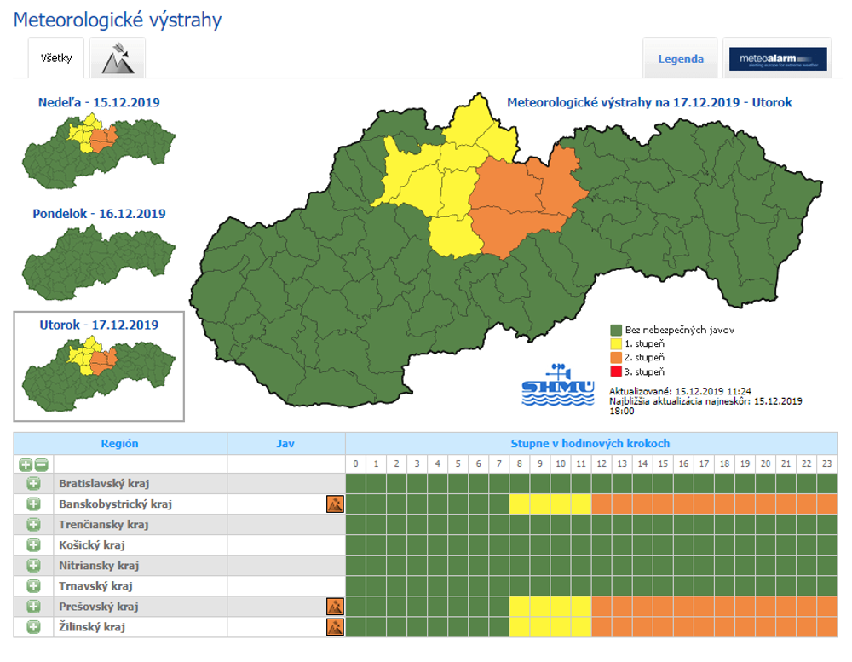The width and height of the screenshot is (852, 662).
Task: Expand Trnavský kraj row
Action: (x=34, y=586)
